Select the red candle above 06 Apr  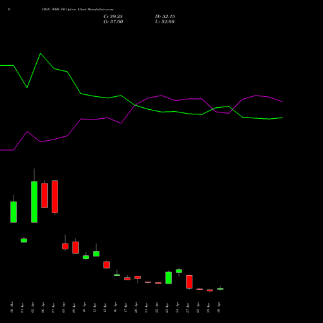pyautogui.click(x=45, y=195)
